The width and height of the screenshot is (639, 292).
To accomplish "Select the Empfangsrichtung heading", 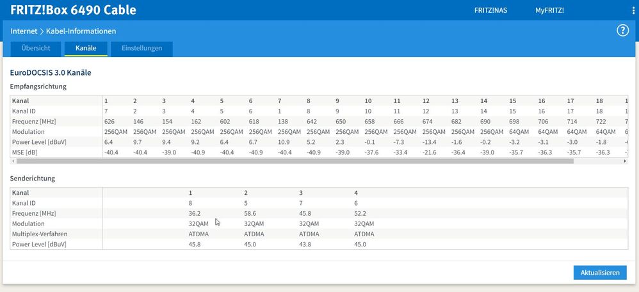I will (x=38, y=86).
